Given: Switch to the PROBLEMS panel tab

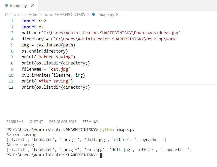Looking at the screenshot, I should (x=15, y=122).
